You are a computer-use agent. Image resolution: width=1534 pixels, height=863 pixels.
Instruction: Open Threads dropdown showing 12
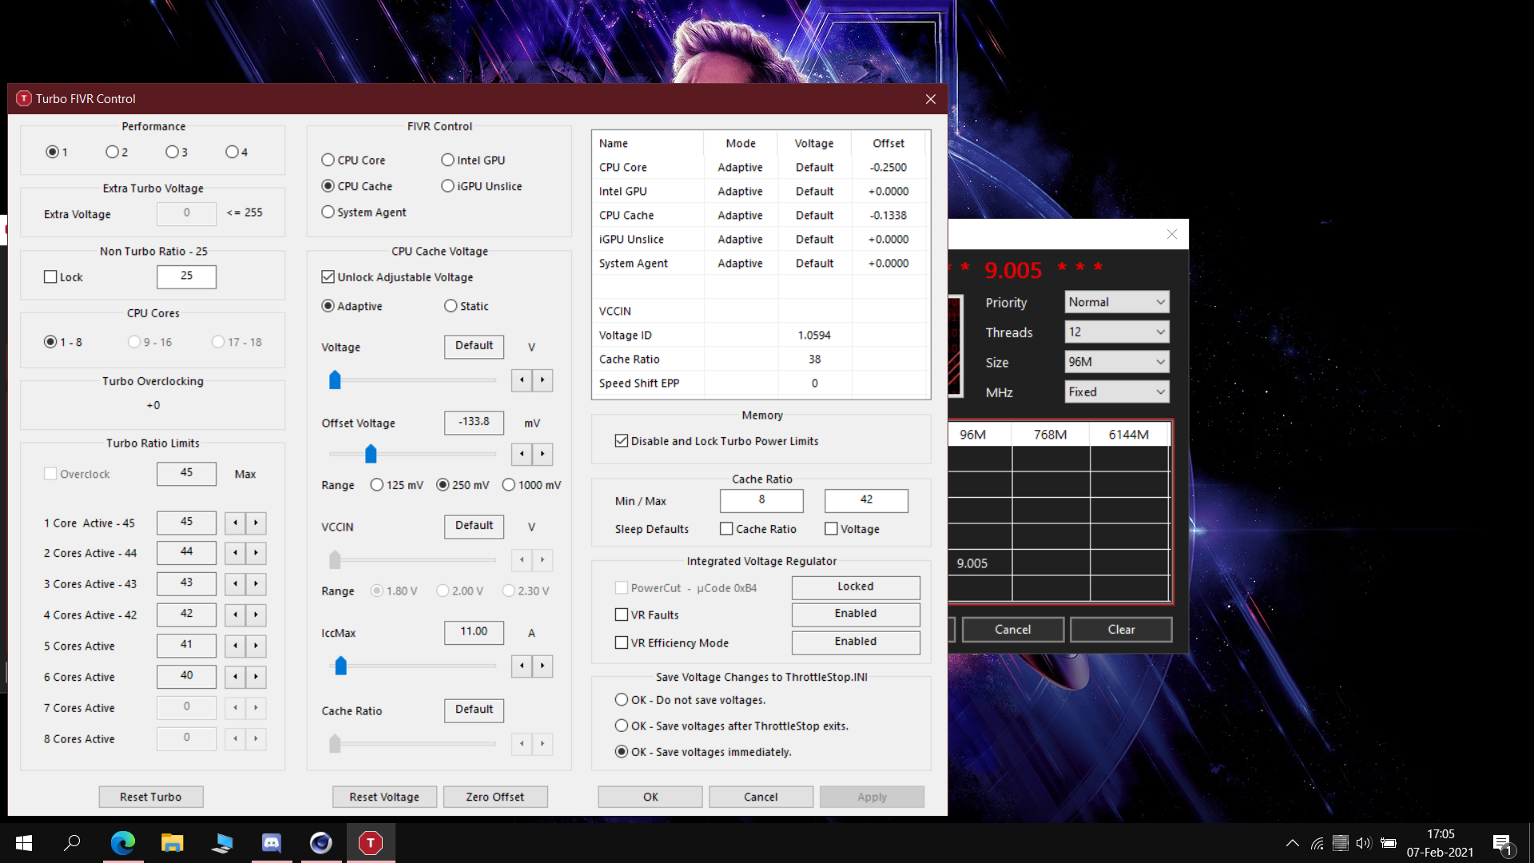point(1117,332)
